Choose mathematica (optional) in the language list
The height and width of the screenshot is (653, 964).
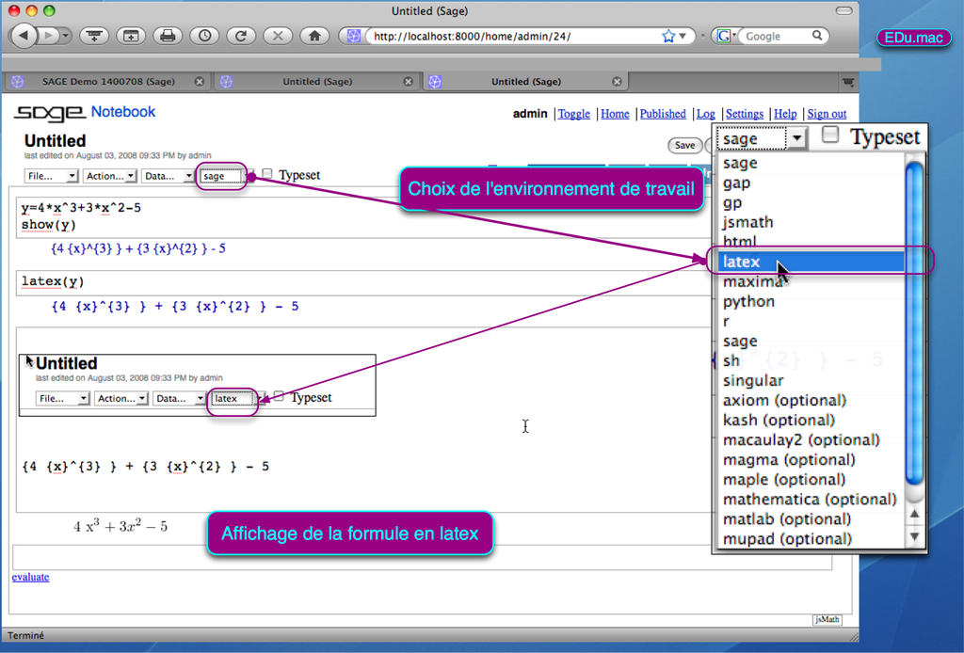(x=811, y=500)
